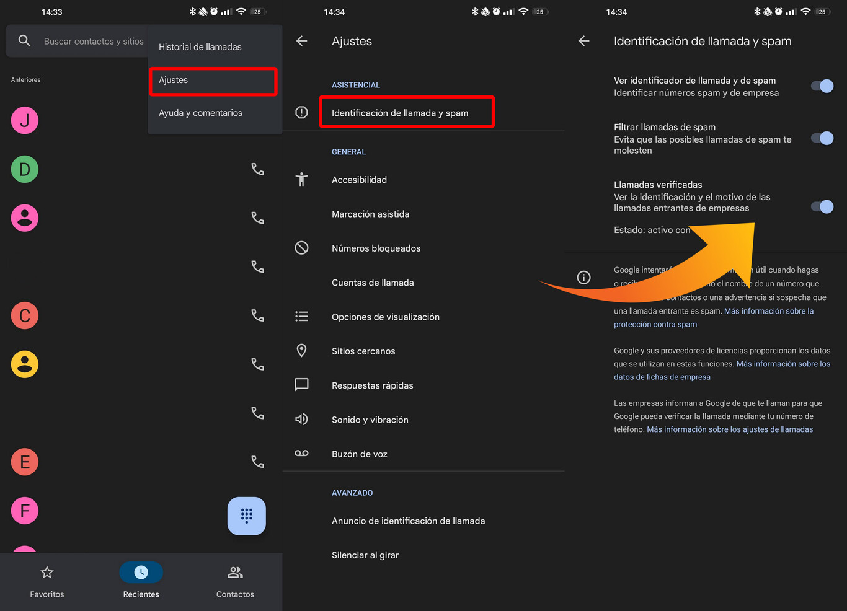Image resolution: width=847 pixels, height=611 pixels.
Task: Switch to the Contactos tab
Action: pos(235,581)
